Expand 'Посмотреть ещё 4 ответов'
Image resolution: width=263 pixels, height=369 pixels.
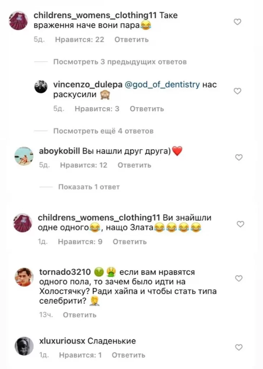coord(103,131)
